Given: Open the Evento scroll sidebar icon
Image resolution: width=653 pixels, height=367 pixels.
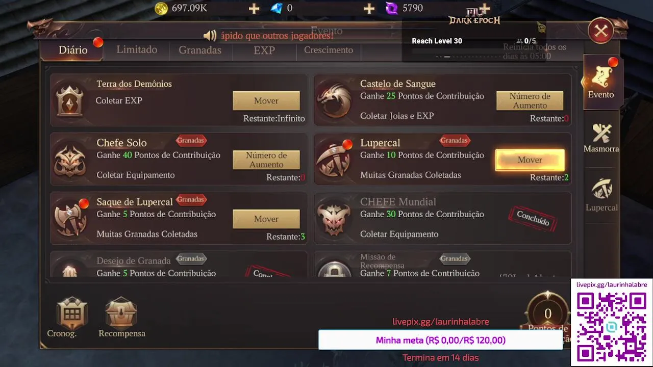Looking at the screenshot, I should 601,77.
